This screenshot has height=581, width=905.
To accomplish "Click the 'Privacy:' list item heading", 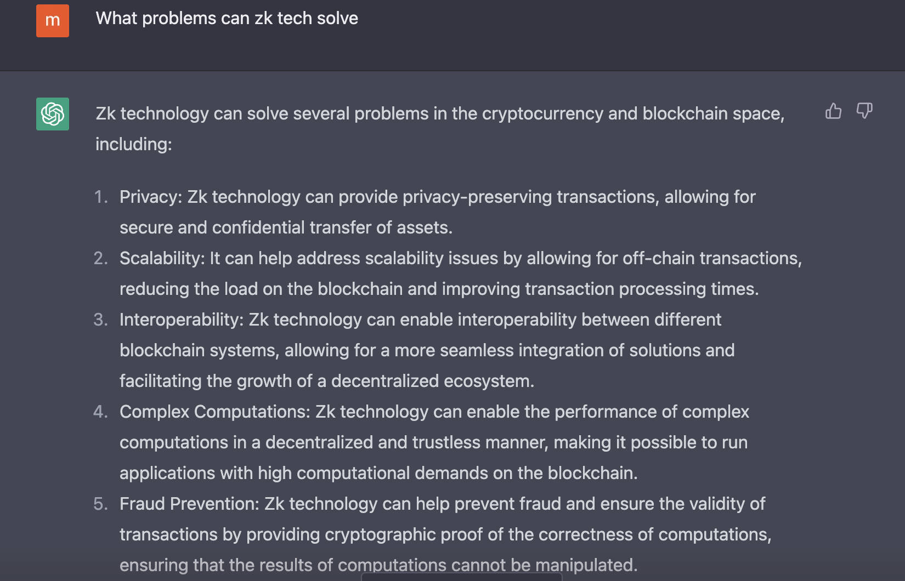I will point(151,197).
